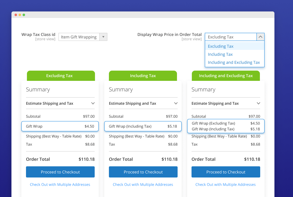Select 'Excluding Tax' dropdown option
Image resolution: width=293 pixels, height=197 pixels.
coord(221,46)
